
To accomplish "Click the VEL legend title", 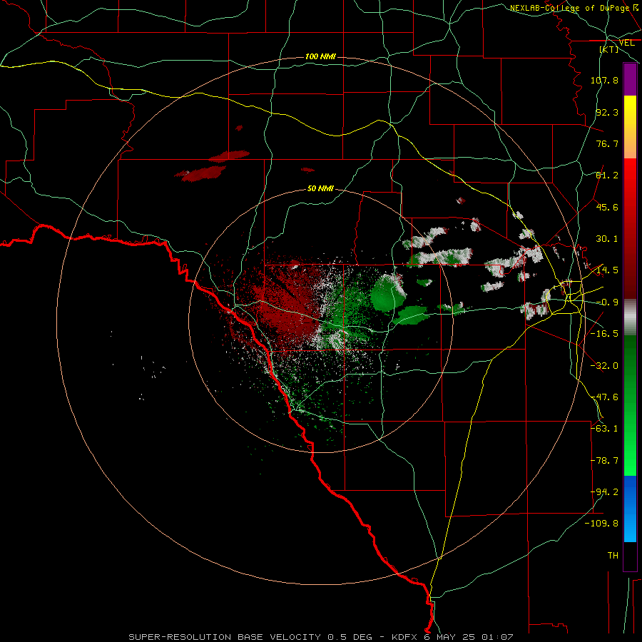I will 626,43.
